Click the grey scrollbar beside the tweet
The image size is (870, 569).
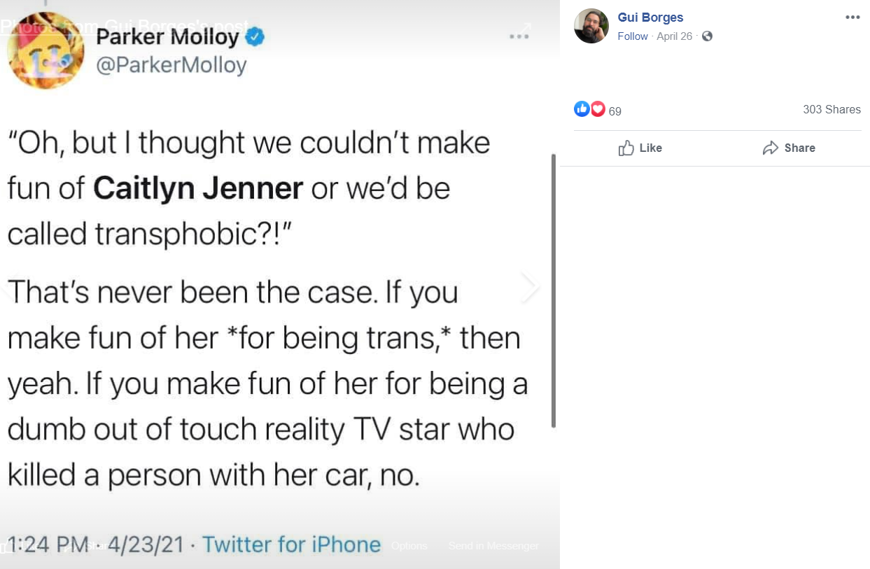554,290
